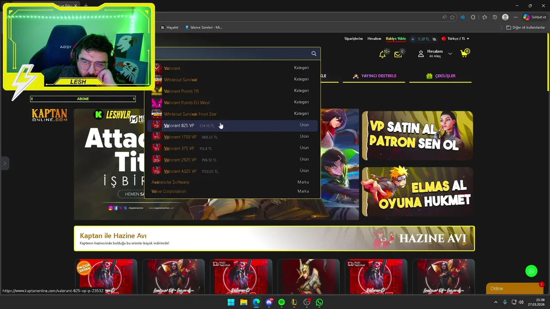Open the shopping cart icon
The height and width of the screenshot is (309, 550).
click(464, 54)
